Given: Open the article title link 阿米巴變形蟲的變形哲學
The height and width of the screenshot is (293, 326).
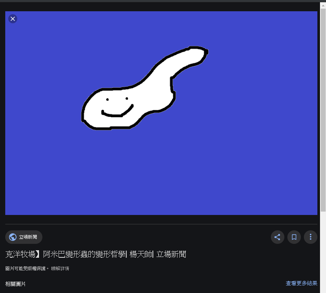Looking at the screenshot, I should [x=96, y=254].
